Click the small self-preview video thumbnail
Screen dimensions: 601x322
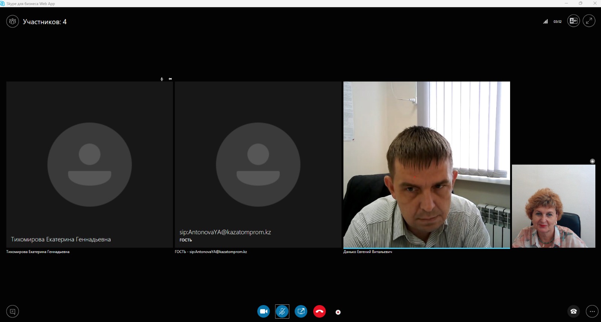pos(553,206)
